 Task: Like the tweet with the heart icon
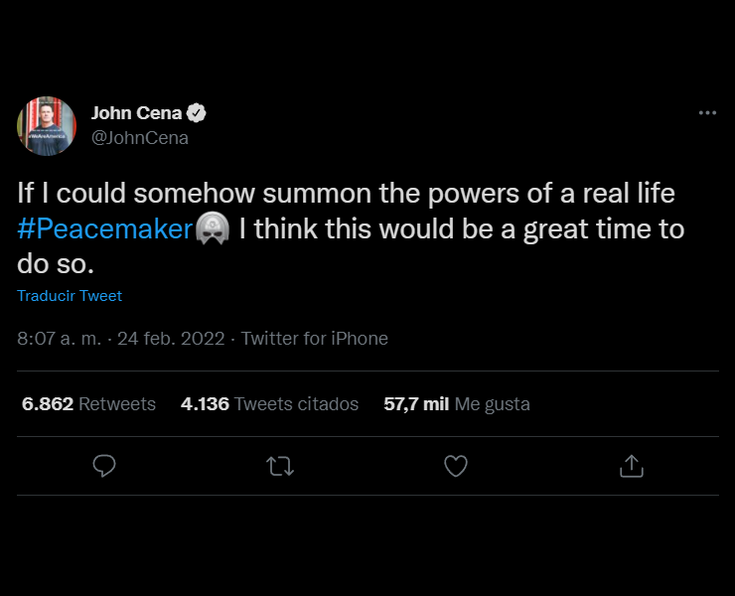[x=456, y=466]
